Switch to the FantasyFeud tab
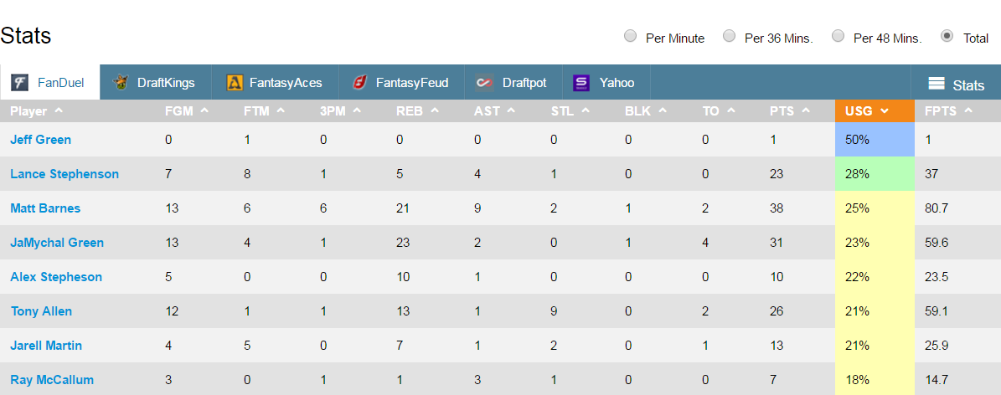Viewport: 1001px width, 395px height. pos(401,82)
